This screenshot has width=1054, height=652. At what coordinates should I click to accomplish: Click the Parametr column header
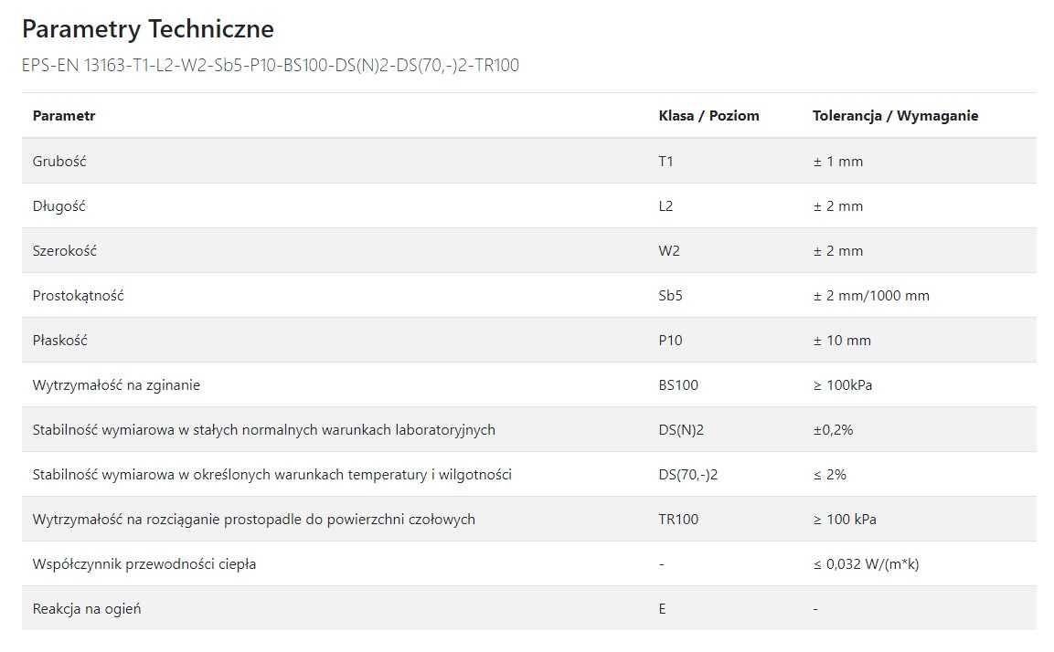64,115
